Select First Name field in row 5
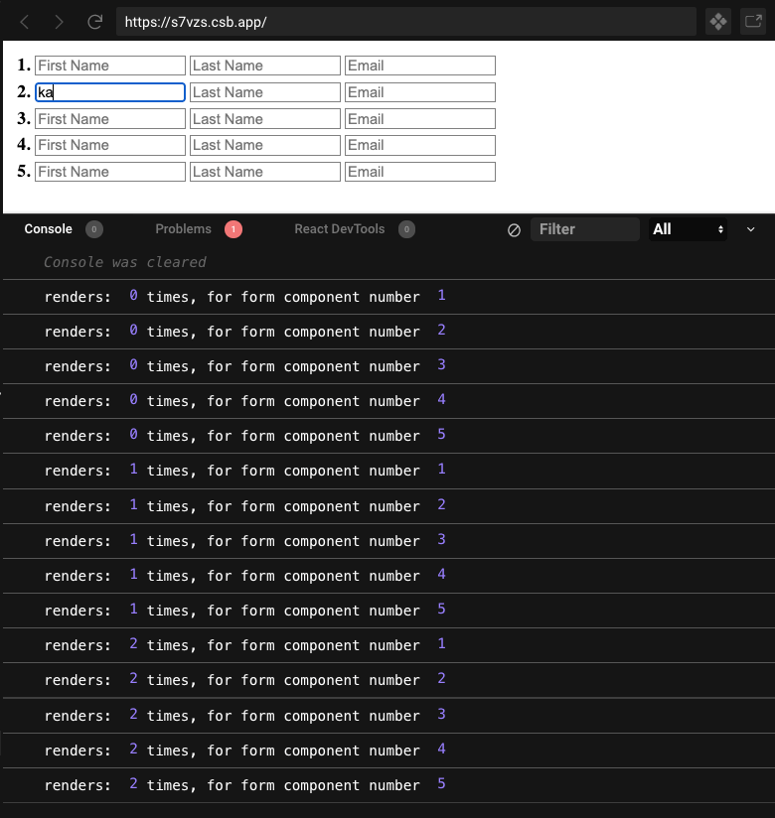The image size is (775, 818). coord(110,172)
